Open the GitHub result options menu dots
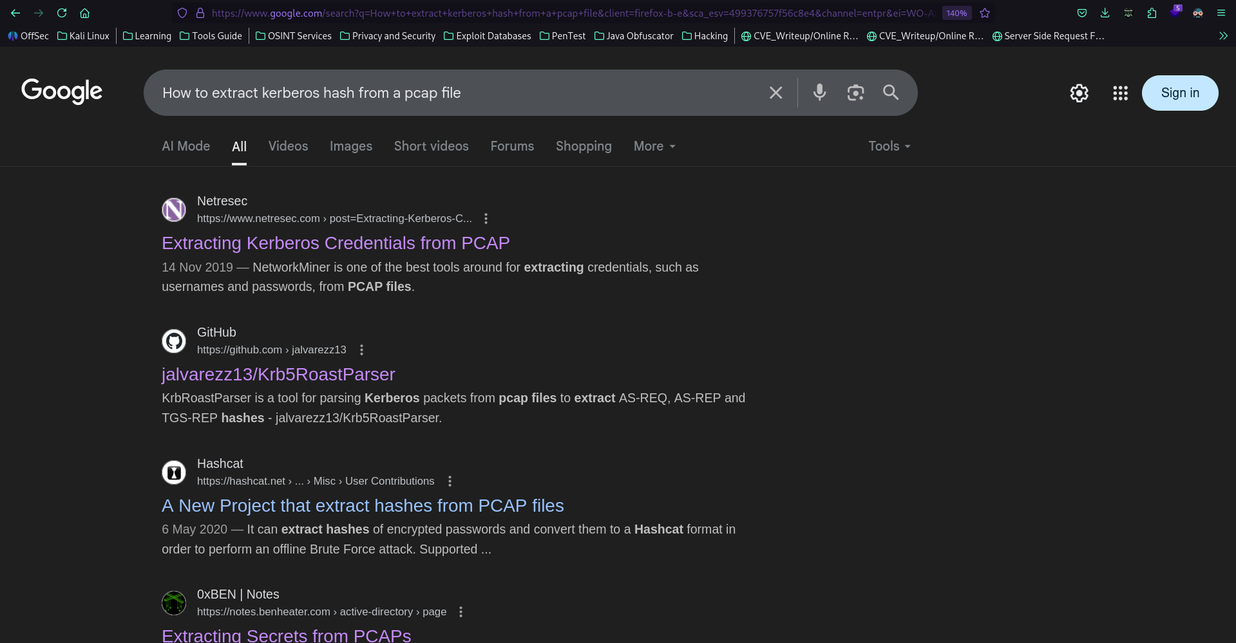Image resolution: width=1236 pixels, height=643 pixels. click(x=362, y=350)
